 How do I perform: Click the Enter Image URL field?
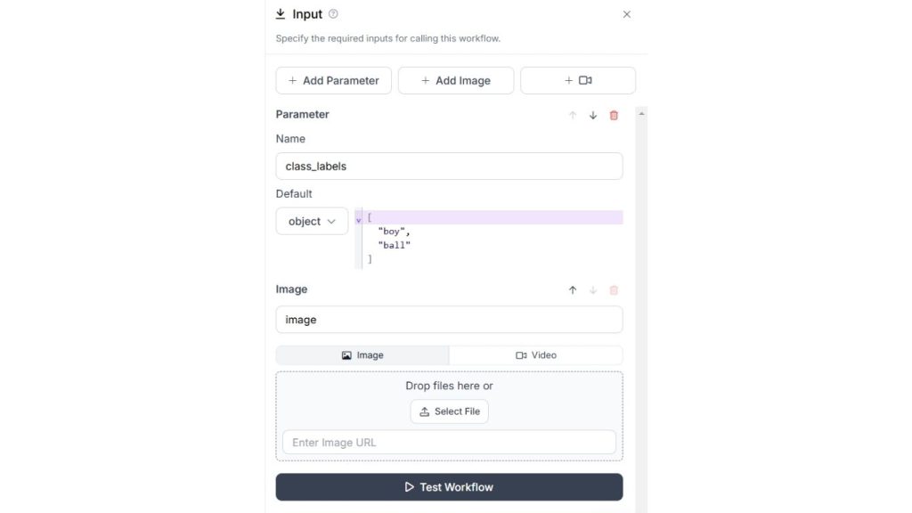coord(449,443)
